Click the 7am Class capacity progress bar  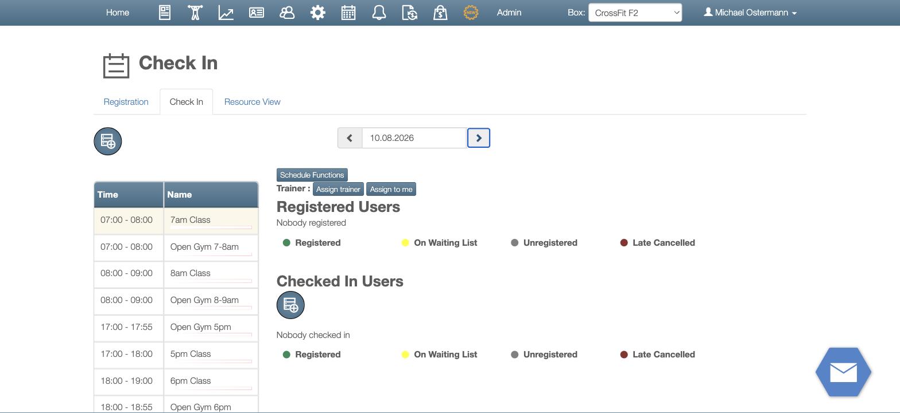pos(211,228)
